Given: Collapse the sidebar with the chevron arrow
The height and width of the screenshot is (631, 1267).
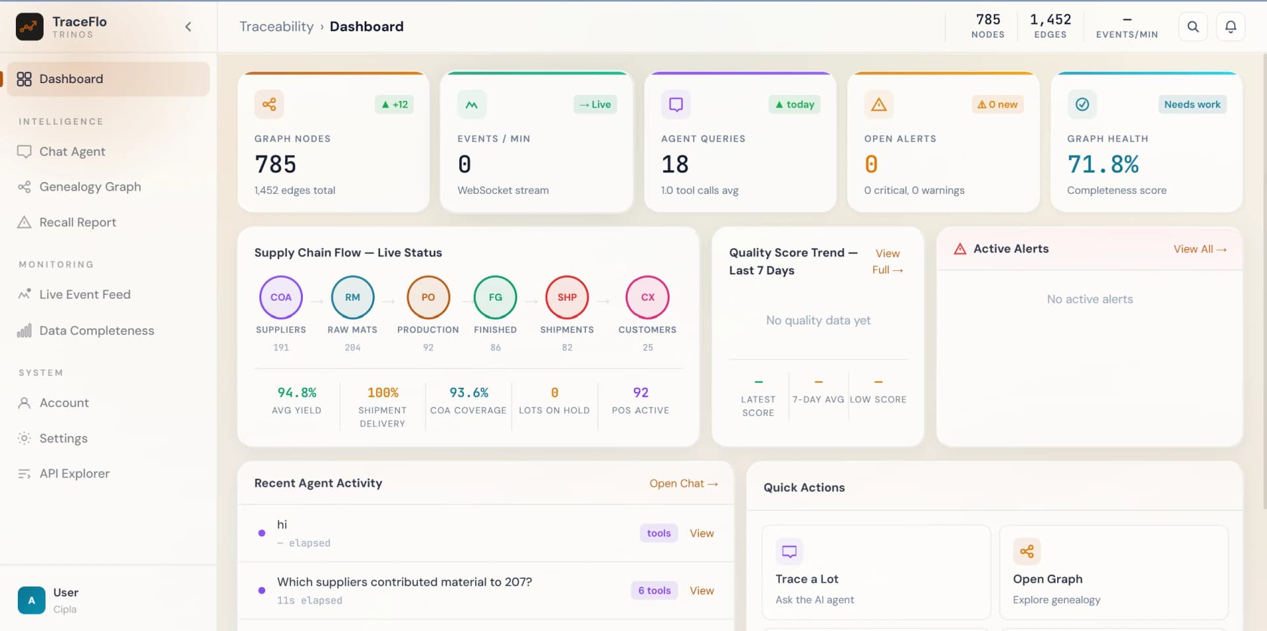Looking at the screenshot, I should point(188,27).
